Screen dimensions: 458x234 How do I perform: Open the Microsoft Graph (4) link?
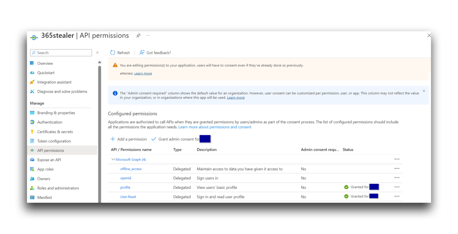(x=131, y=159)
